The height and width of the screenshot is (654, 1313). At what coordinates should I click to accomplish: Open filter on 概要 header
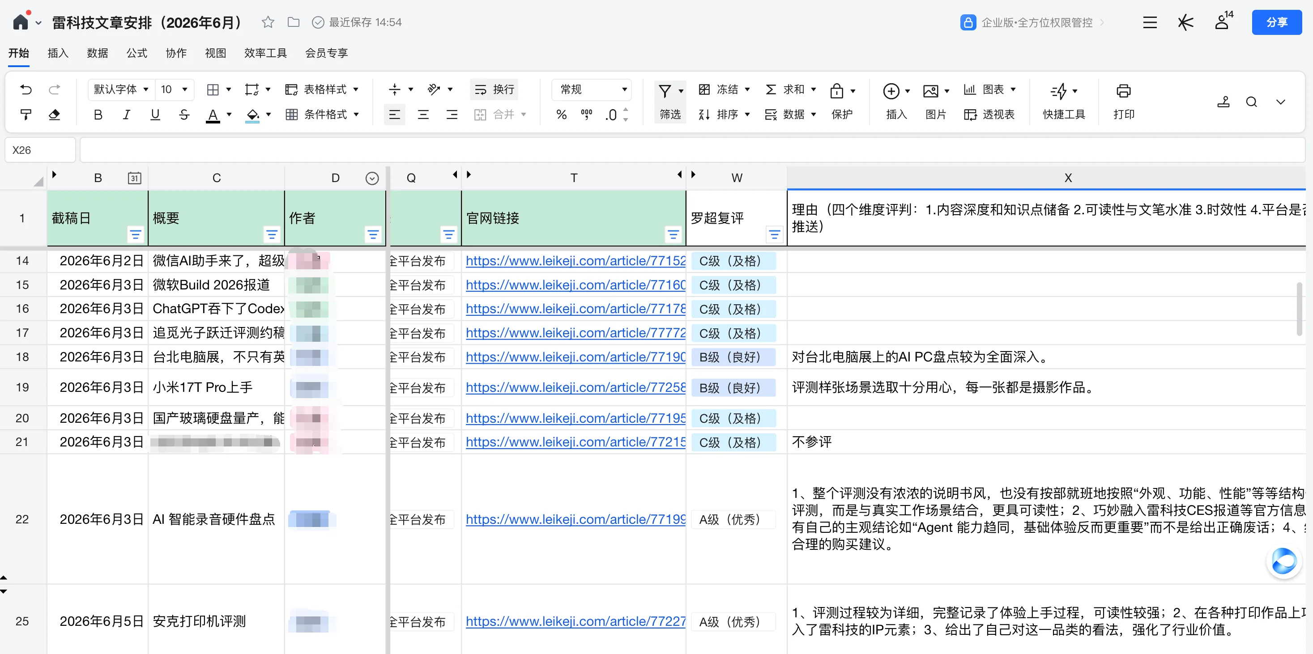(272, 234)
